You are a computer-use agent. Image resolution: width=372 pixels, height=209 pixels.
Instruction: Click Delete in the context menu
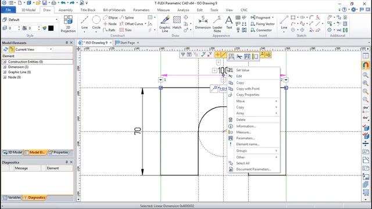(253, 120)
